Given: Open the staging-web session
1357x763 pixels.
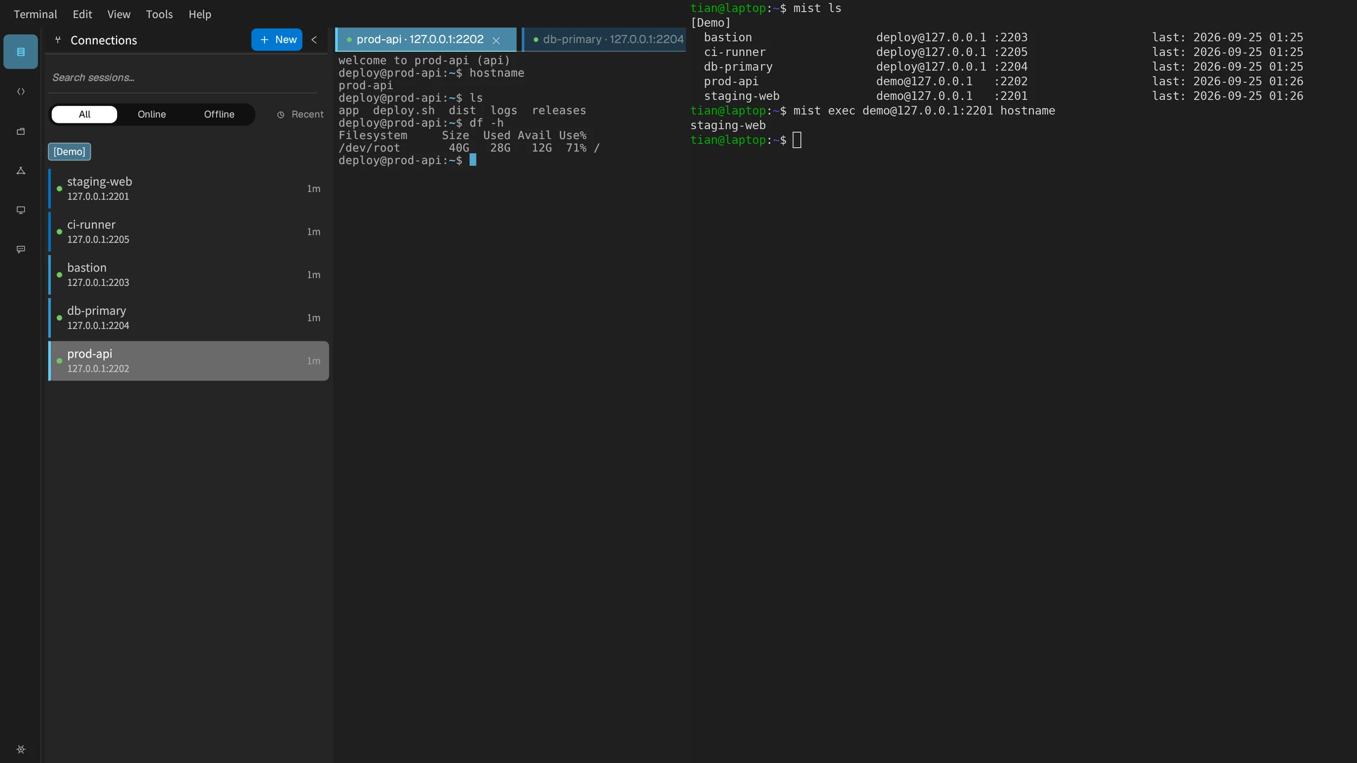Looking at the screenshot, I should coord(189,189).
